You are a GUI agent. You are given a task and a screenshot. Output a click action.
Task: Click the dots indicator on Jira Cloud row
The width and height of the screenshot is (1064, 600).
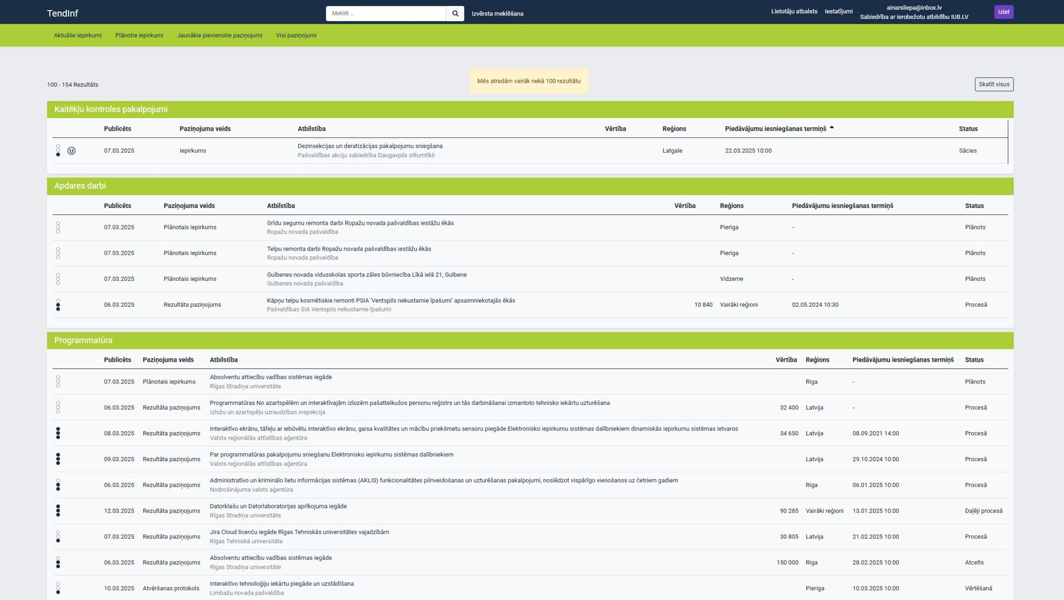click(x=58, y=537)
